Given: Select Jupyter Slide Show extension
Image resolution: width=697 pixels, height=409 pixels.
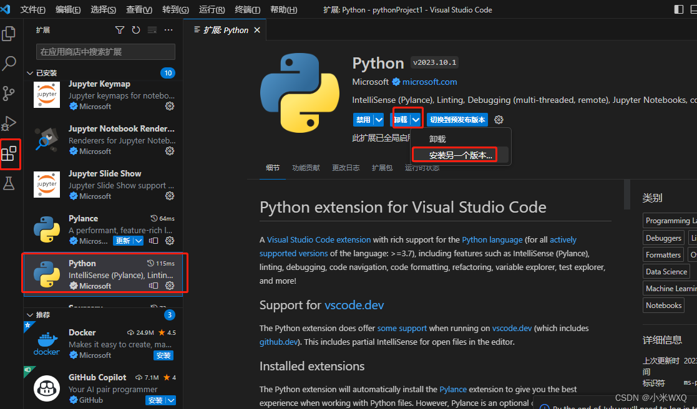Looking at the screenshot, I should [103, 185].
